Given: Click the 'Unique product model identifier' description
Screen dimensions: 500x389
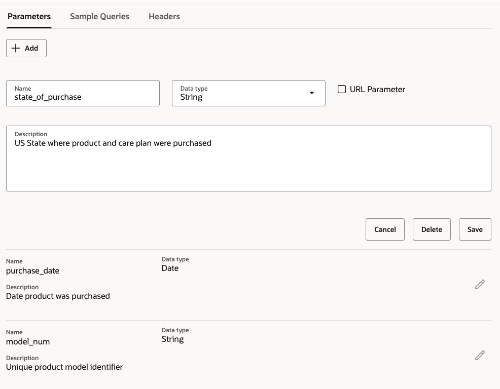Looking at the screenshot, I should [64, 367].
